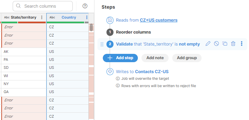Click the source file icon beside Reads from

[x=110, y=20]
